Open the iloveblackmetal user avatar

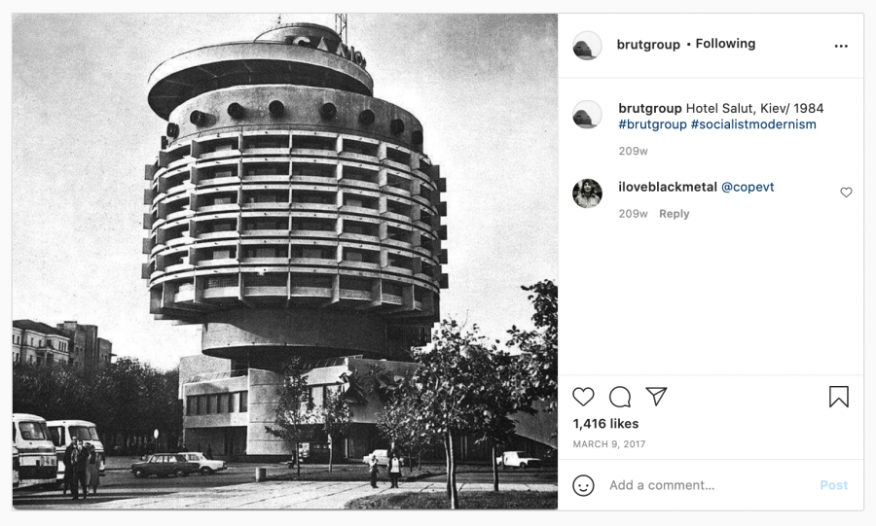587,193
